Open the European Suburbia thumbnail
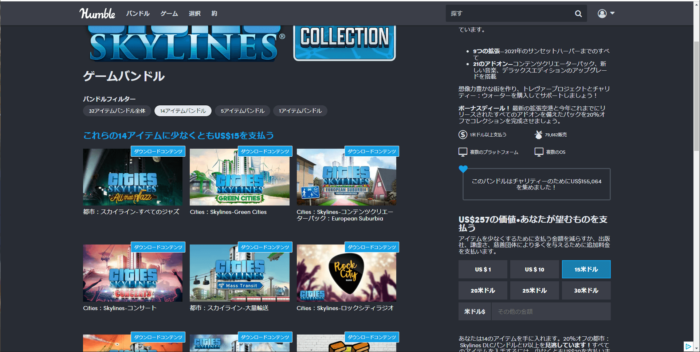Viewport: 700px width, 352px height. [x=346, y=177]
